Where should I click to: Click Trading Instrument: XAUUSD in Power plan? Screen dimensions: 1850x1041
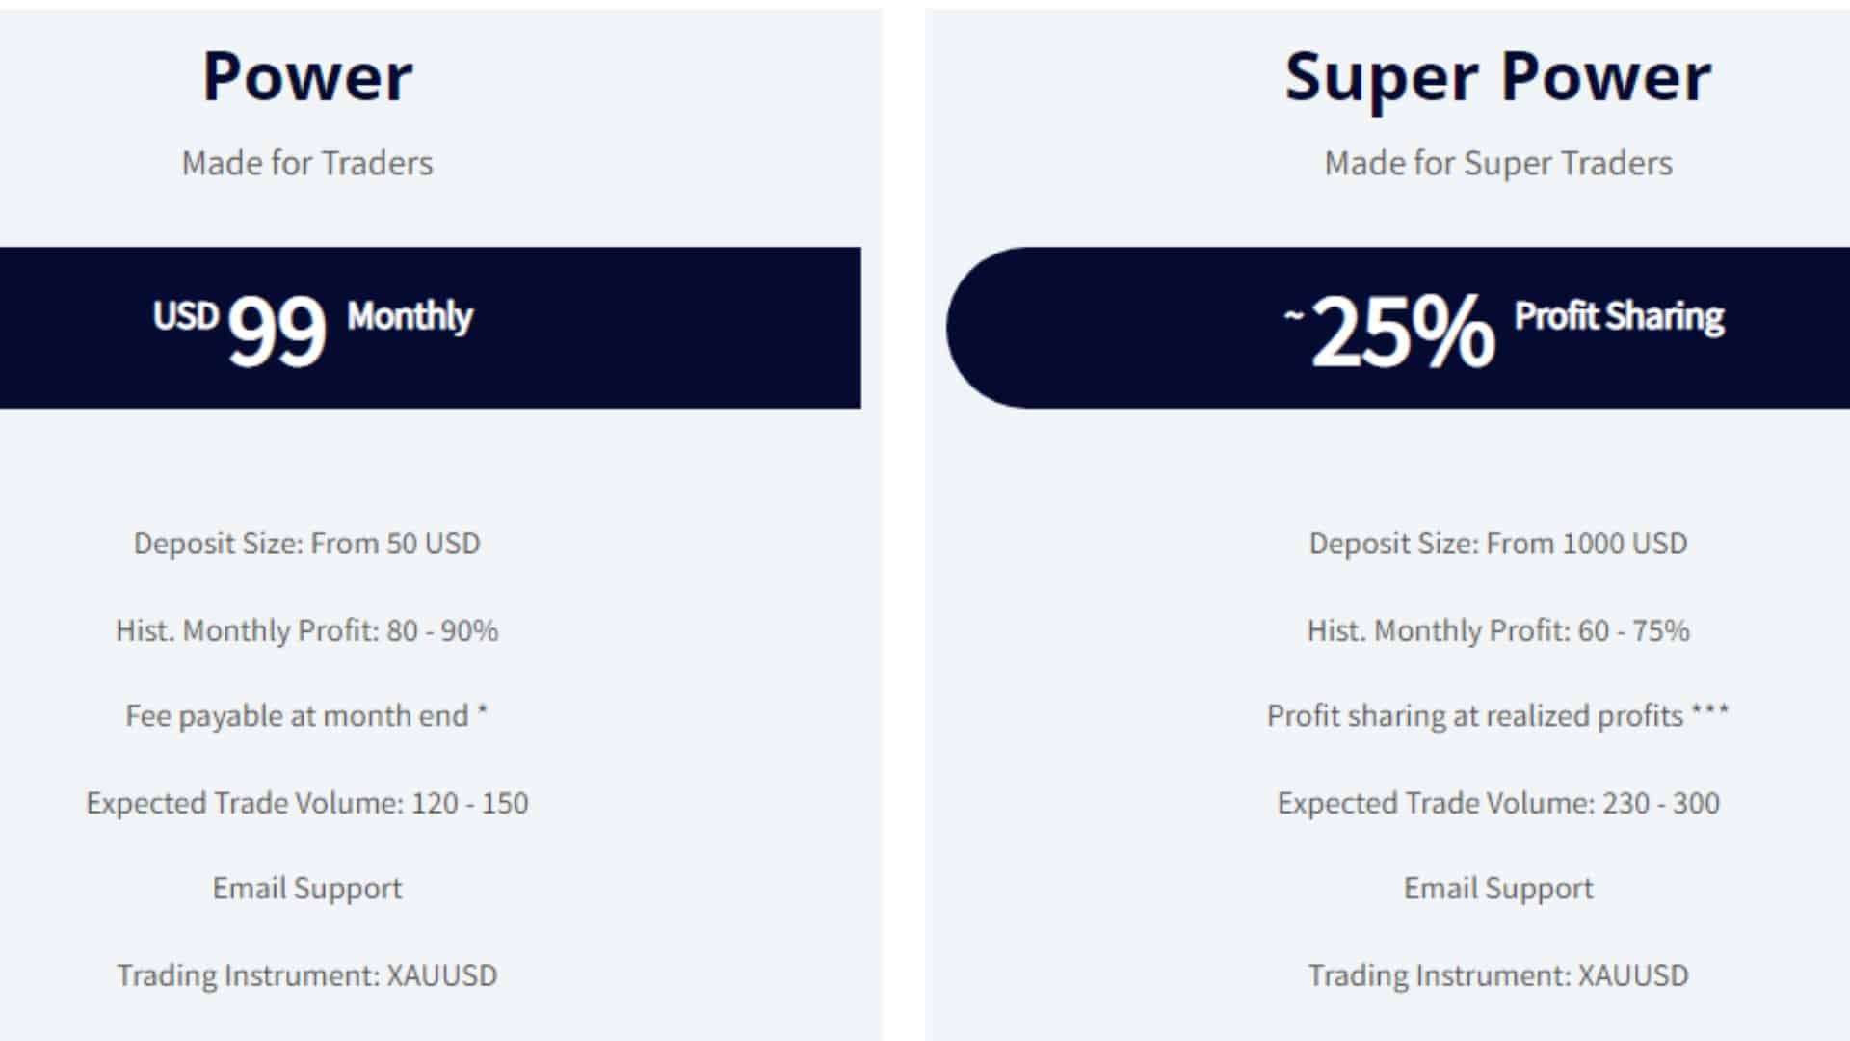pyautogui.click(x=307, y=975)
